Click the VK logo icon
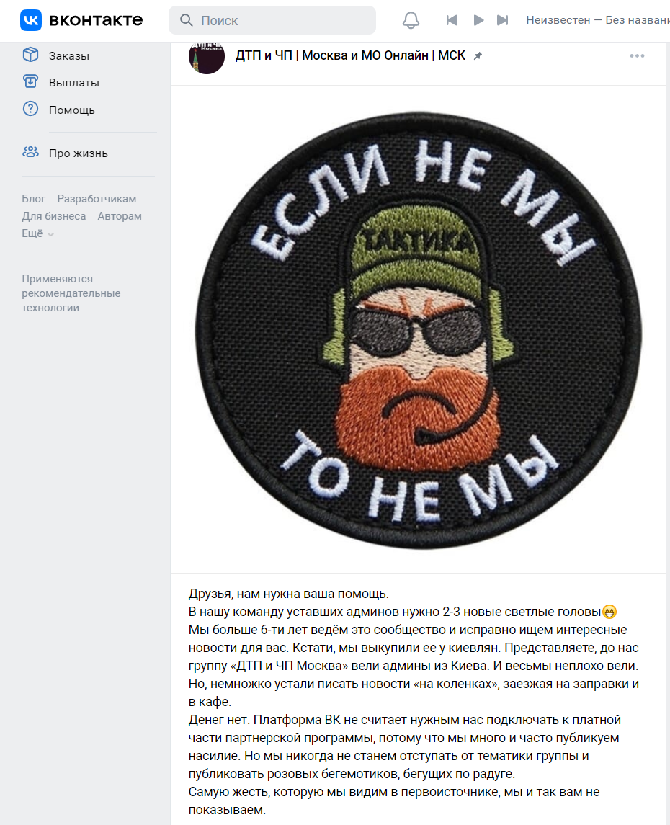The width and height of the screenshot is (670, 825). point(31,20)
